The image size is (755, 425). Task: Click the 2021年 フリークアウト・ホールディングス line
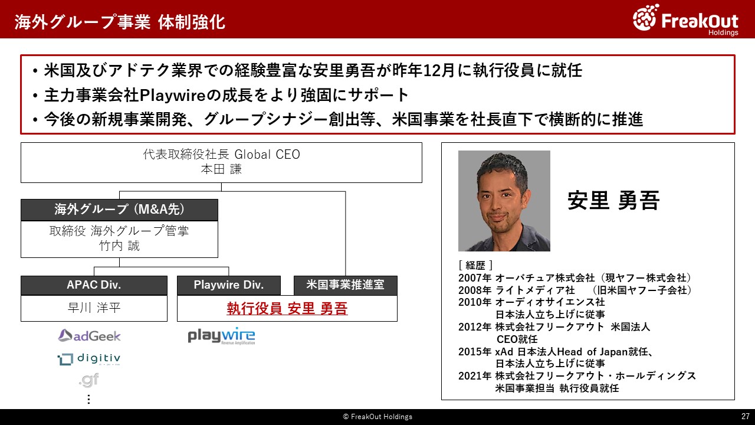577,376
